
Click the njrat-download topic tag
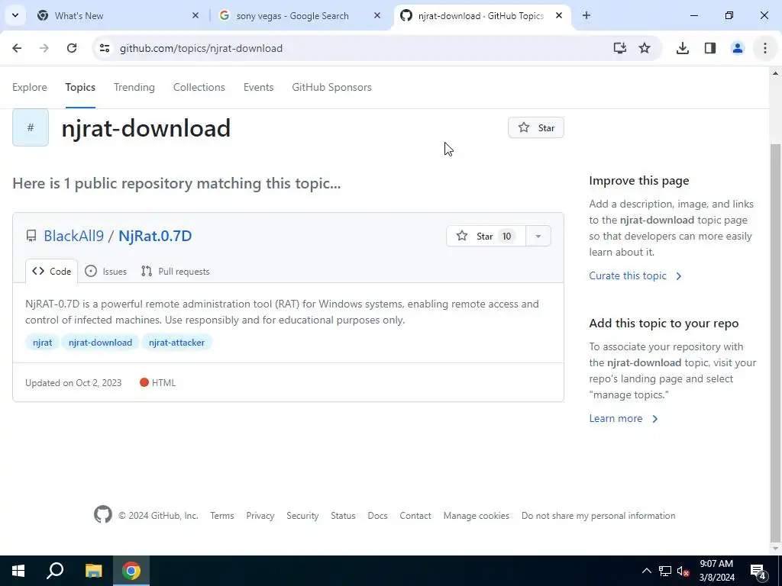pos(100,343)
